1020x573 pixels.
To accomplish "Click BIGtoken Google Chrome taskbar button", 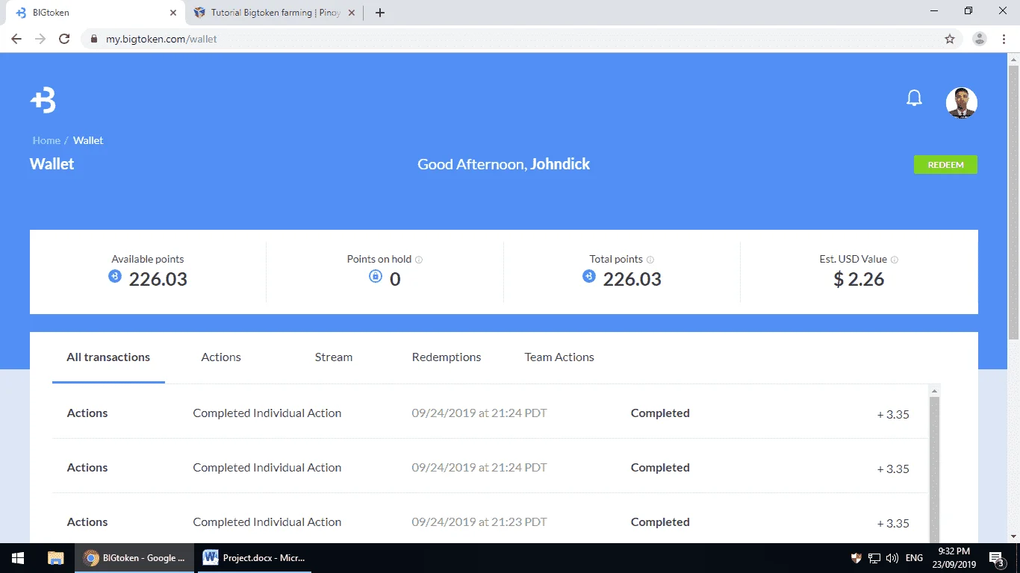I will (x=134, y=558).
